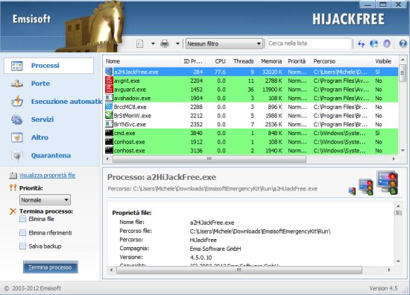The height and width of the screenshot is (295, 410).
Task: Select the avgnt.exe process row
Action: pos(251,81)
